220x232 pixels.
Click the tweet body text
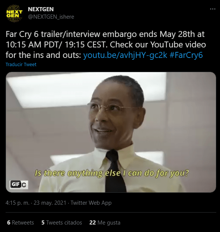(106, 44)
